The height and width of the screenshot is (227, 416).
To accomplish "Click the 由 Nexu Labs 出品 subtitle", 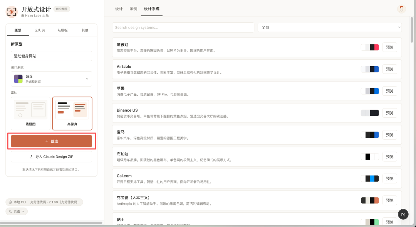I will point(35,16).
